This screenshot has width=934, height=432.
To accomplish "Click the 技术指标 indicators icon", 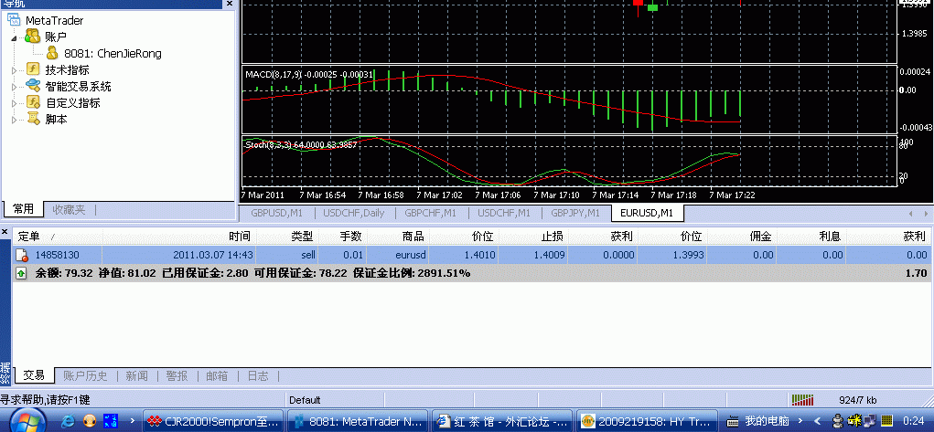I will [x=33, y=69].
